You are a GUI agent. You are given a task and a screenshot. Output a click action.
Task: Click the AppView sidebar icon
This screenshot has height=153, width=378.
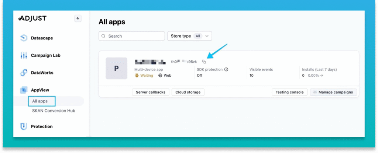tap(24, 90)
